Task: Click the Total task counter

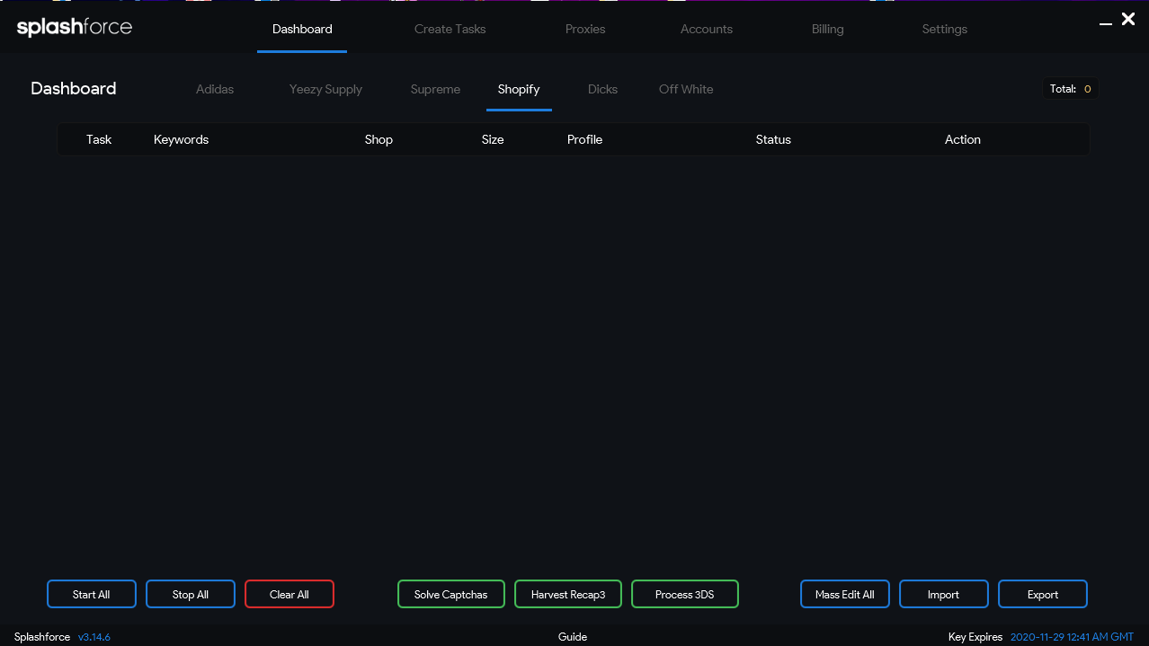Action: click(x=1070, y=89)
